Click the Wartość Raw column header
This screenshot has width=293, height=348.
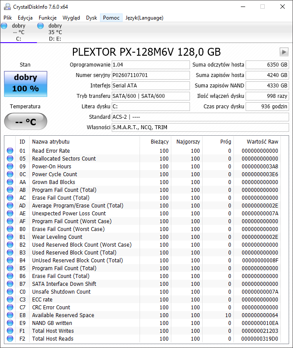point(257,142)
